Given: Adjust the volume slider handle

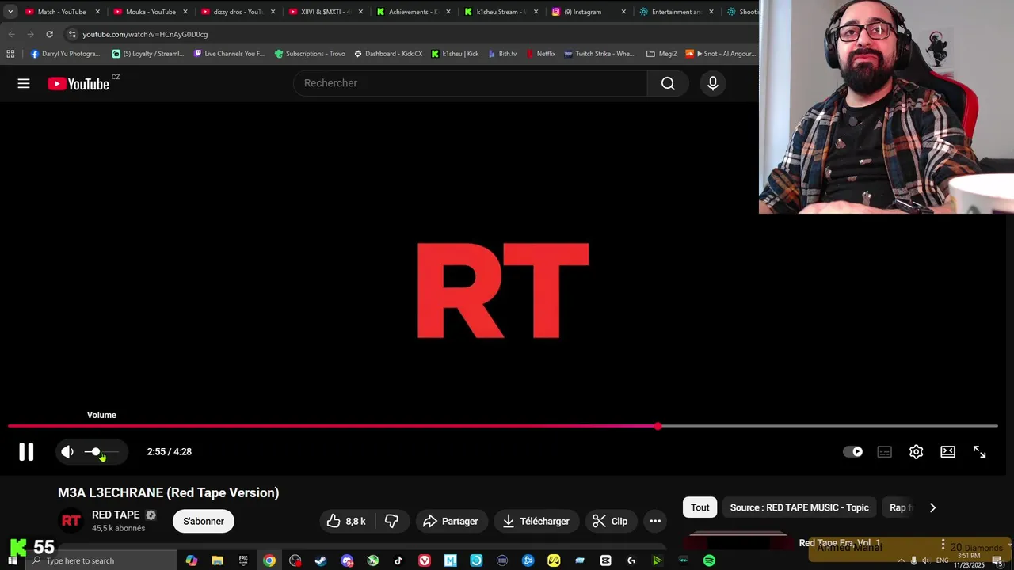Looking at the screenshot, I should 96,452.
